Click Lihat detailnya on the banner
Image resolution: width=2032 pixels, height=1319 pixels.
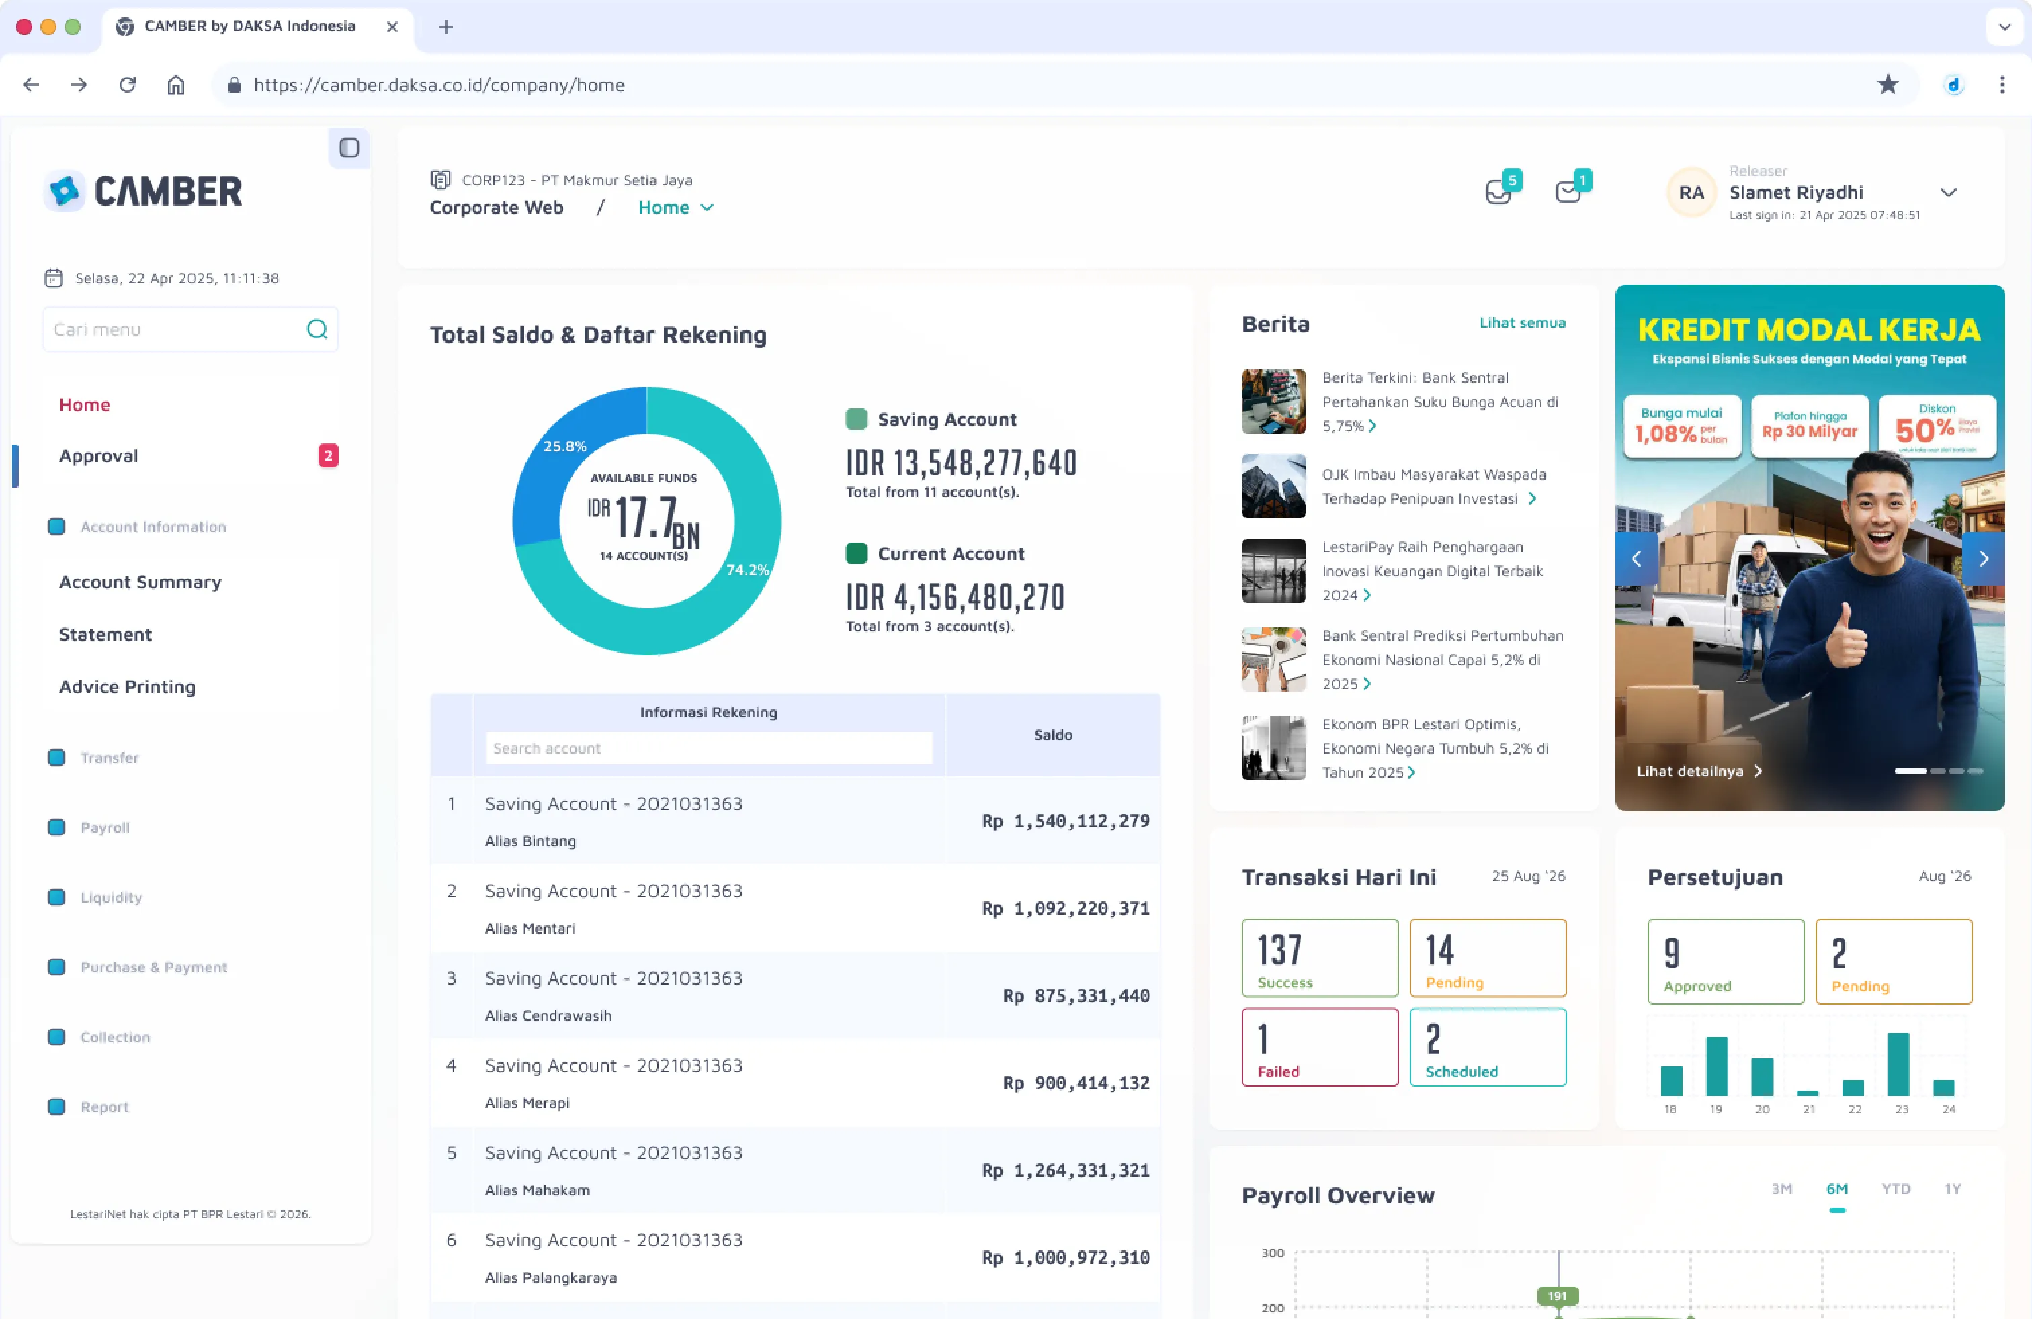[x=1699, y=770]
